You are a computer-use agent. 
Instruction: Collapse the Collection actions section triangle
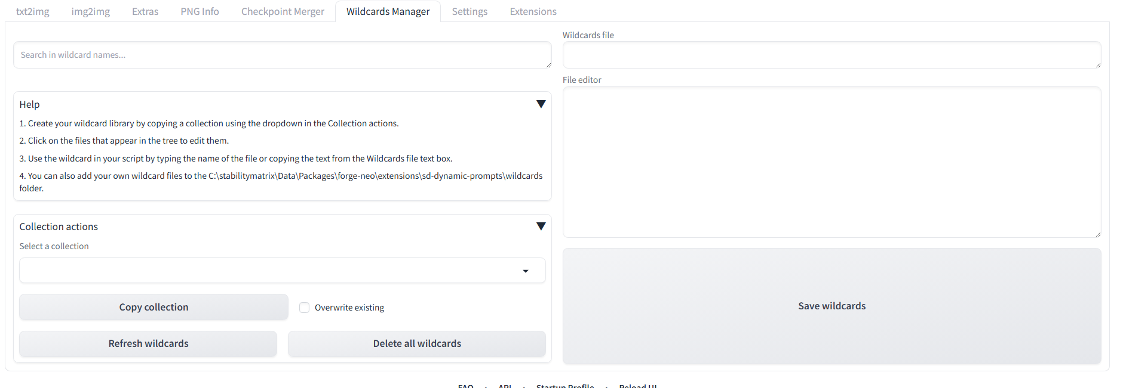[541, 226]
